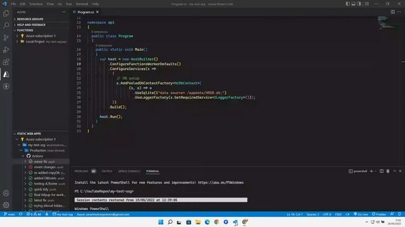Open the Azure panel more actions ellipsis
This screenshot has height=227, width=405.
63,12
